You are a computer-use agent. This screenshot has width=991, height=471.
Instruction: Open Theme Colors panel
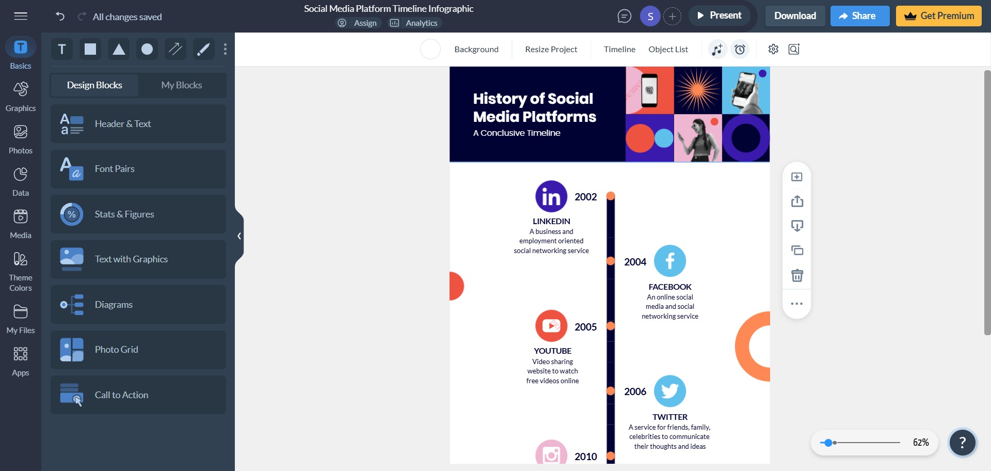21,271
